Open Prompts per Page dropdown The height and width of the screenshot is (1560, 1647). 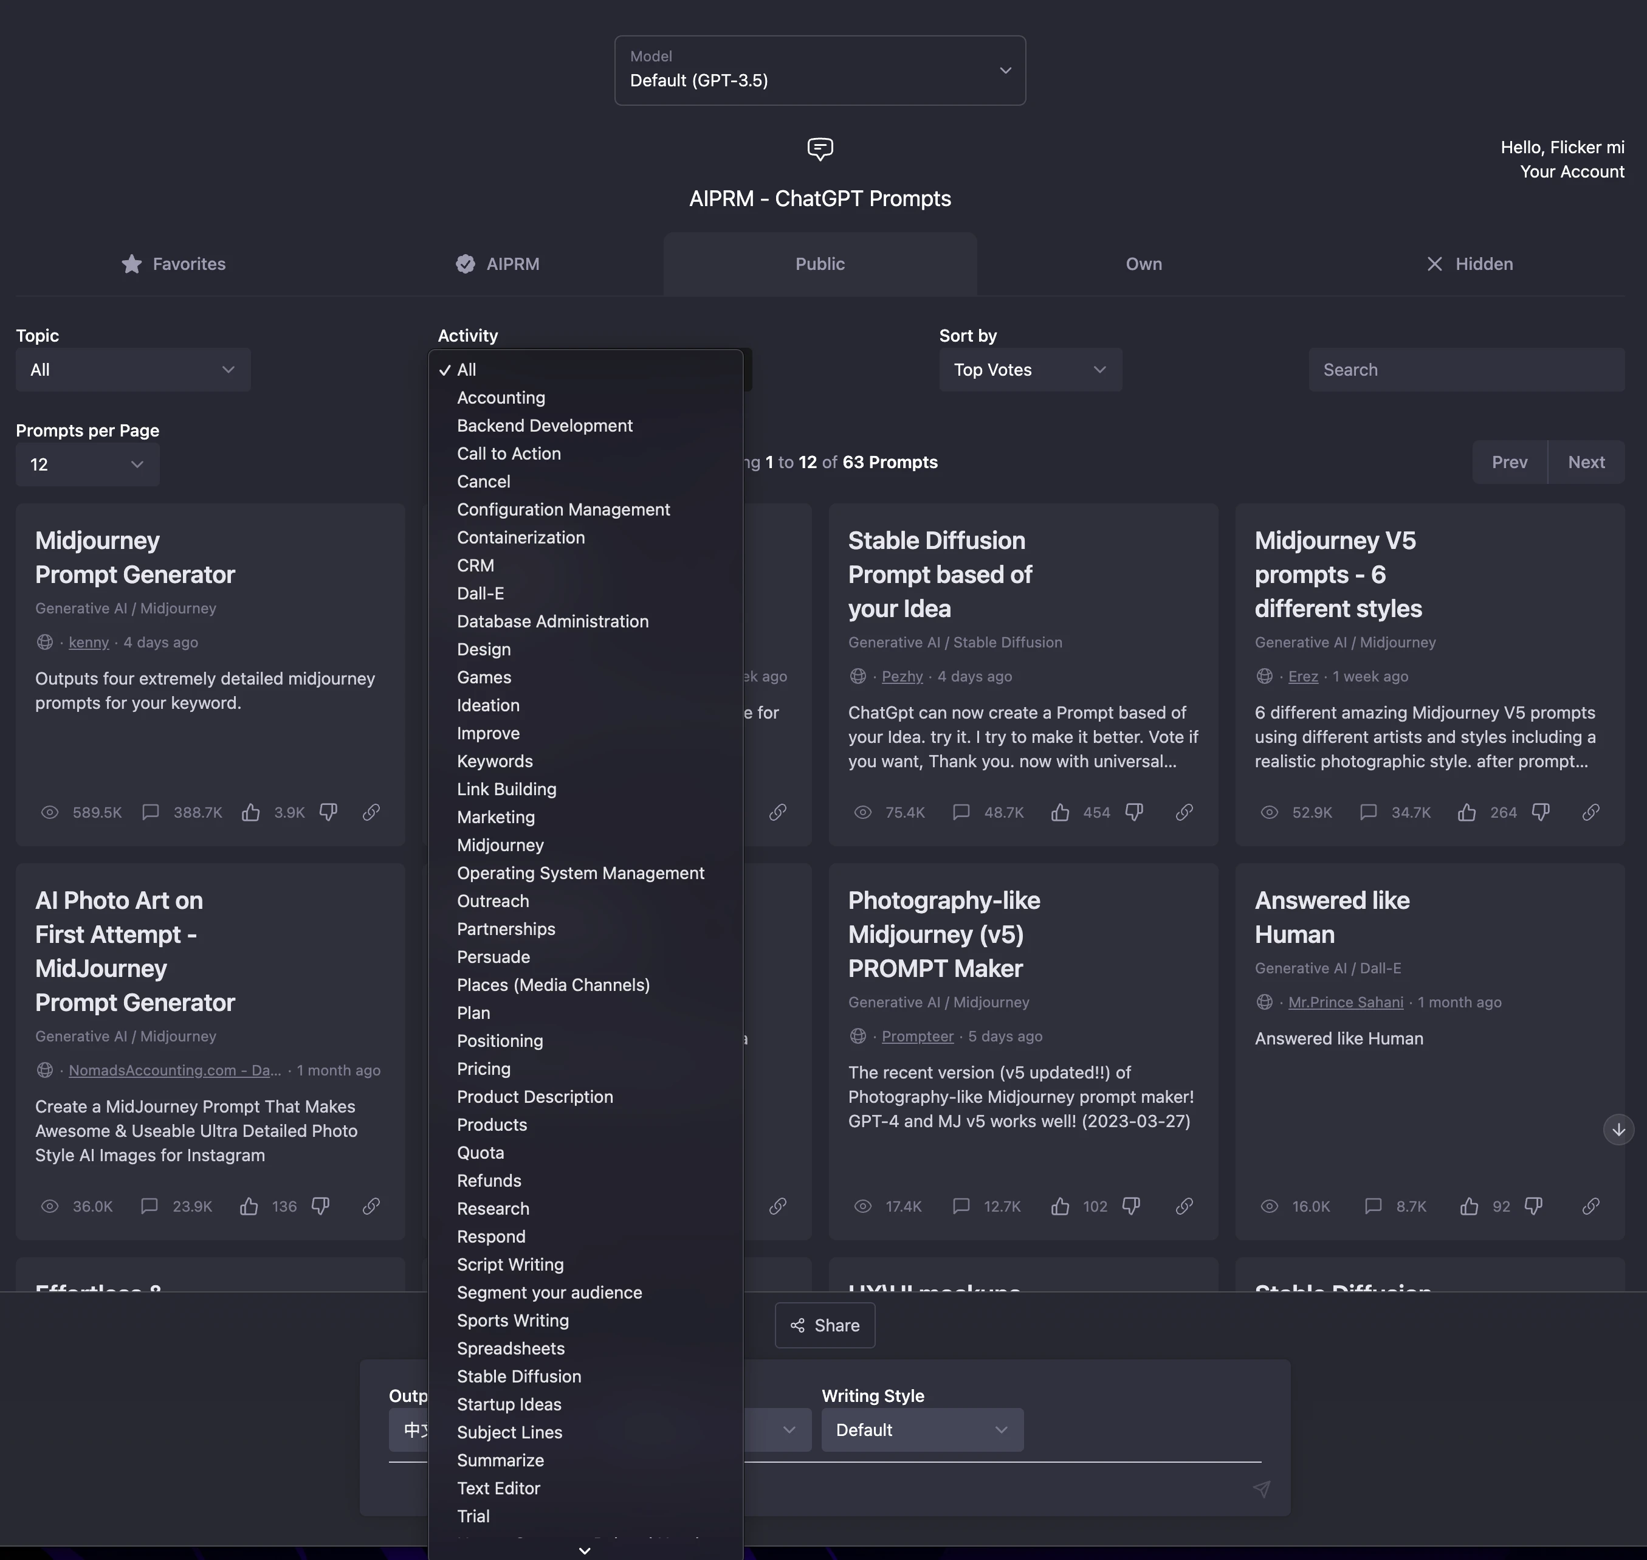click(x=88, y=465)
